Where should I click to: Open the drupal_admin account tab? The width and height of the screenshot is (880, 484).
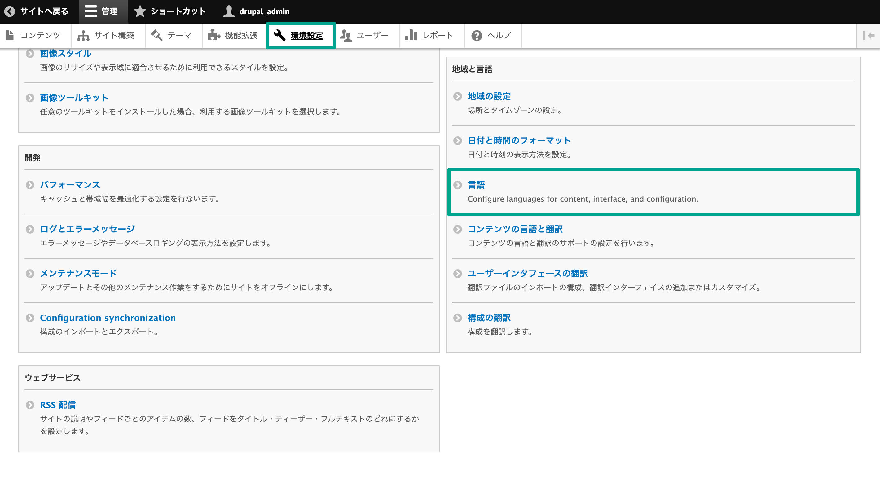click(257, 11)
